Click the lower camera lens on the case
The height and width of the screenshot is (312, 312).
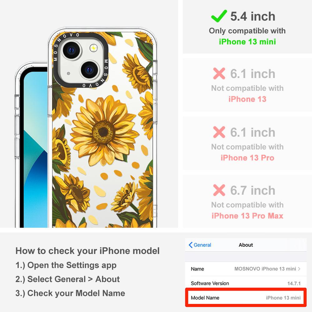click(90, 70)
